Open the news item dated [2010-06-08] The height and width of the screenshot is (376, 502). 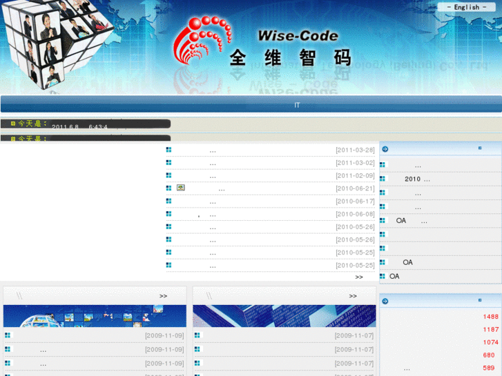point(271,214)
